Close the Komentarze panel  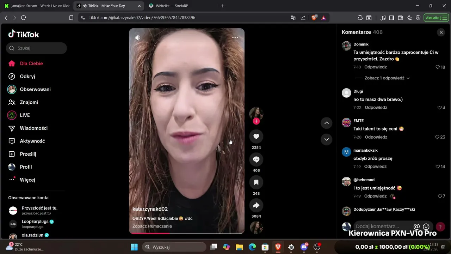click(441, 32)
